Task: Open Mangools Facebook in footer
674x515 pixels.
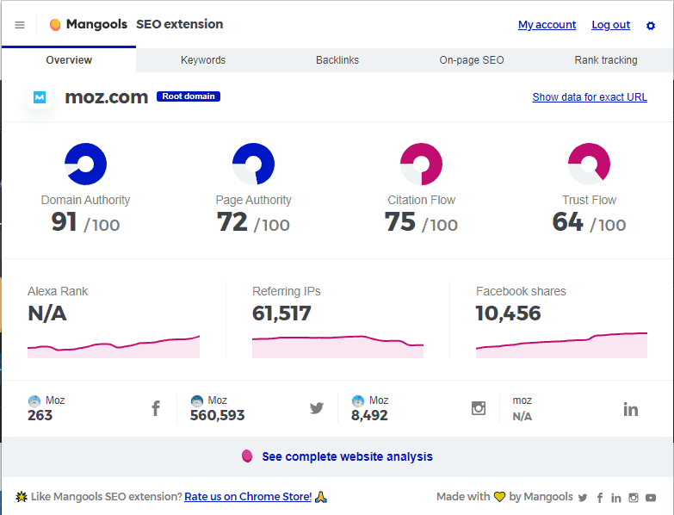Action: point(600,498)
